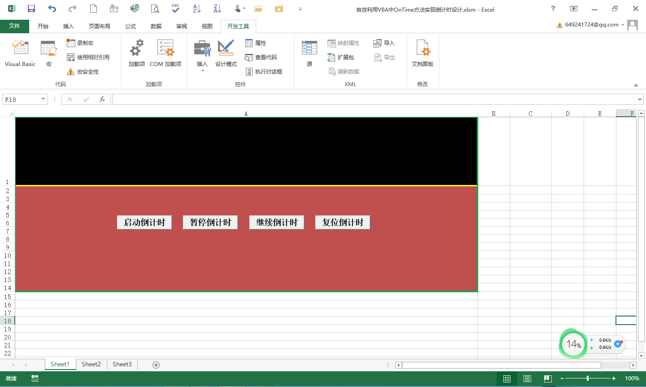
Task: Switch to Normal view in status bar
Action: [x=507, y=378]
